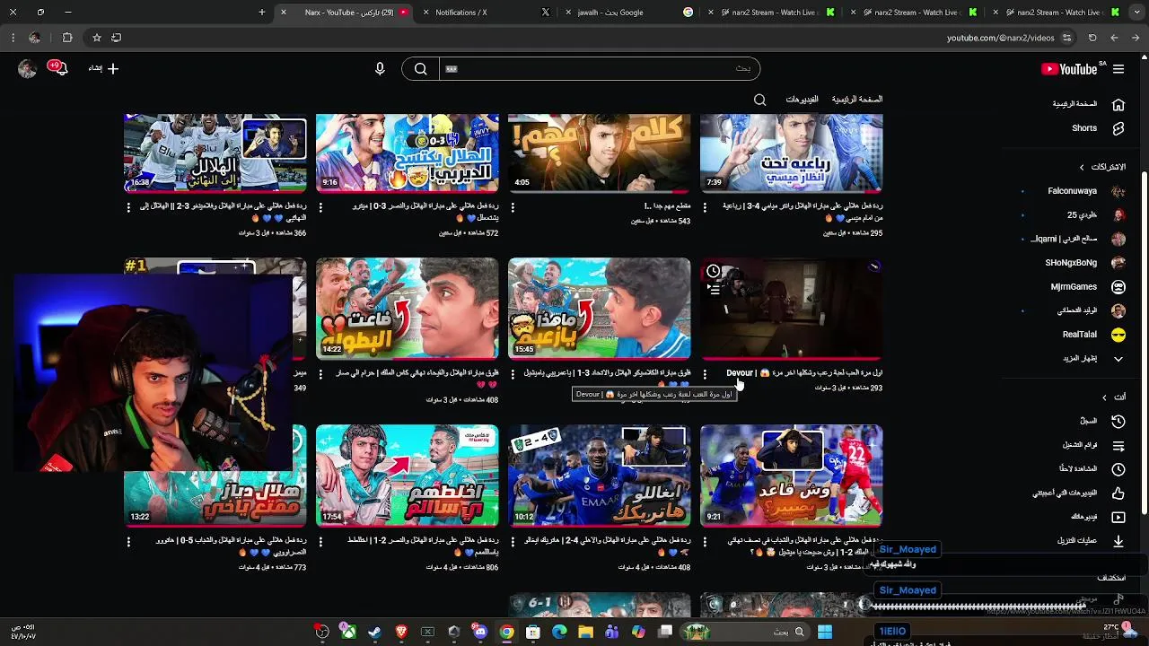The width and height of the screenshot is (1149, 646).
Task: Open the 7:39 video thumbnail
Action: (791, 153)
